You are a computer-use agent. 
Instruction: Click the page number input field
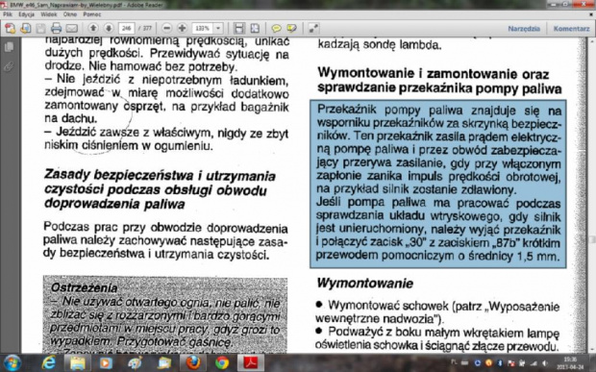127,29
